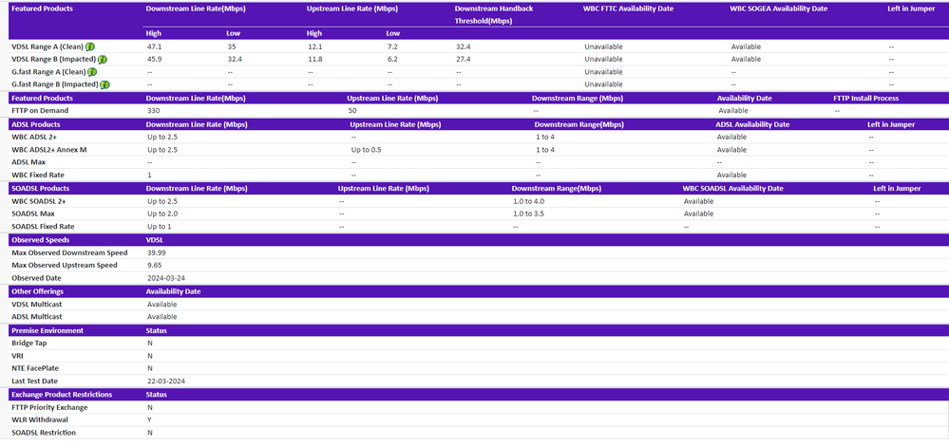Select the Exchange Product Restrictions header
This screenshot has height=446, width=949.
(x=62, y=395)
